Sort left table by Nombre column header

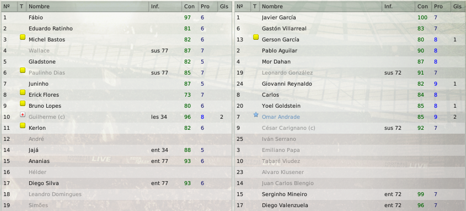[x=87, y=6]
